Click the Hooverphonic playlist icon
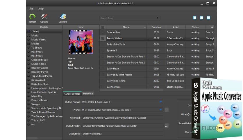The image size is (243, 140). (x=29, y=88)
